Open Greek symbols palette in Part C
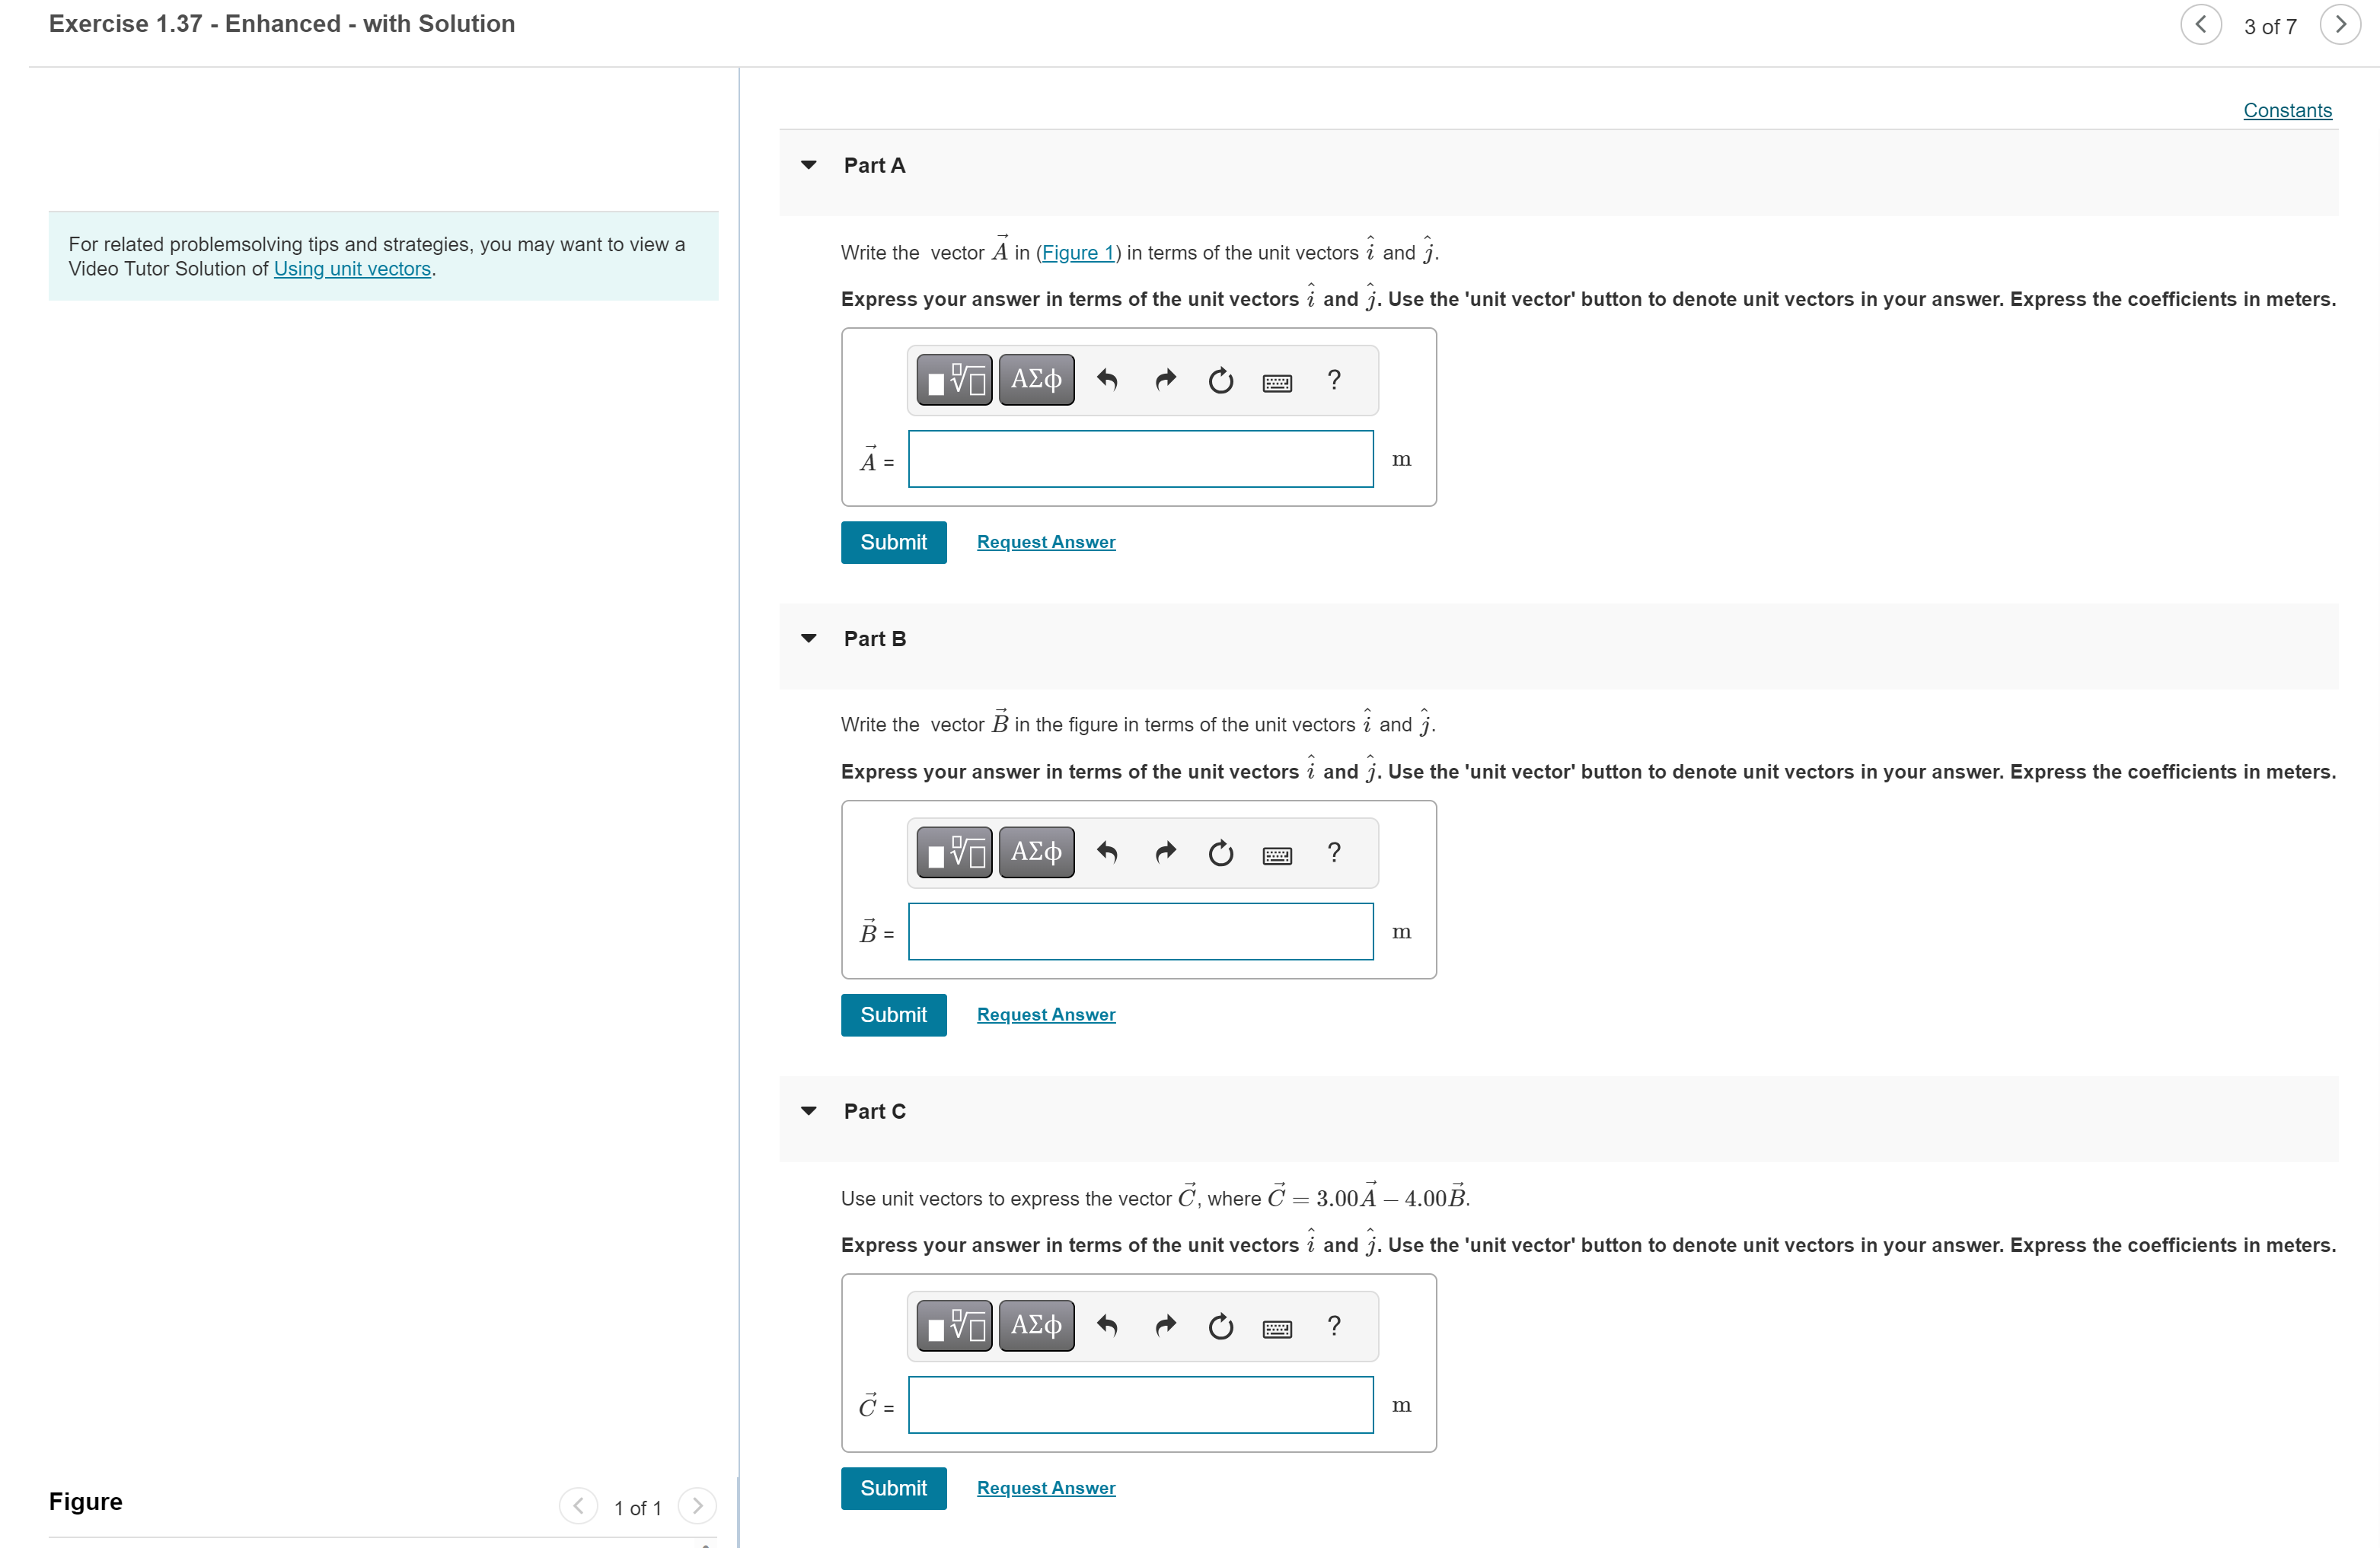The image size is (2380, 1548). coord(1036,1326)
